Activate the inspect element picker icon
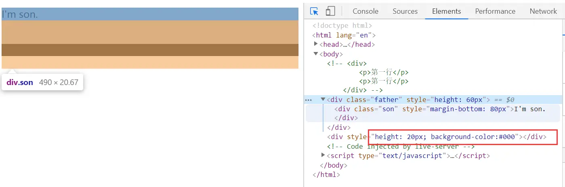The image size is (565, 187). [x=314, y=11]
